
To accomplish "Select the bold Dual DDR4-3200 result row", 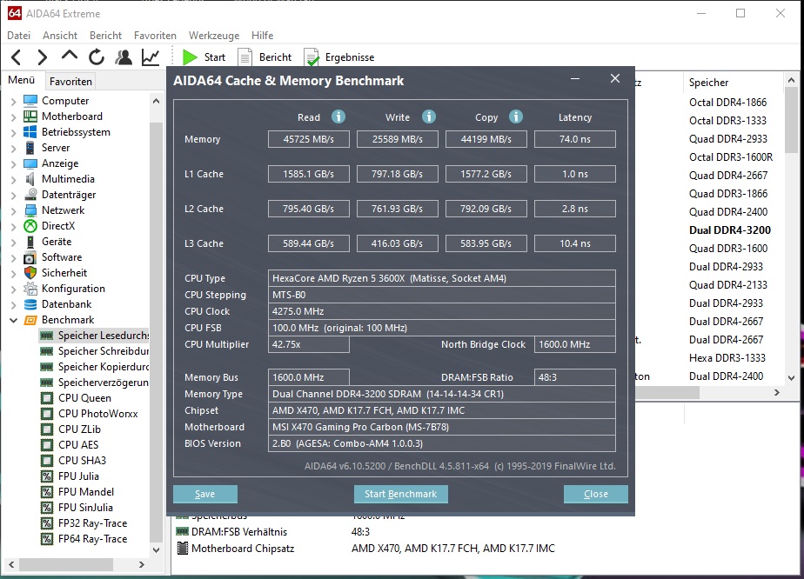I will click(730, 230).
